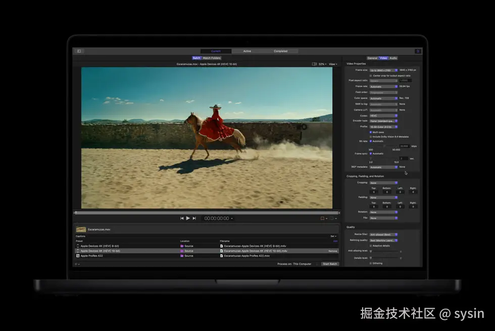Open the captions display menu icon

[331, 218]
